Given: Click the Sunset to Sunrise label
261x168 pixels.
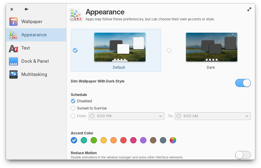Looking at the screenshot, I should pyautogui.click(x=92, y=108).
